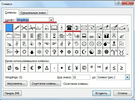
Task: Select the snowflake symbol
Action: pyautogui.click(x=39, y=52)
